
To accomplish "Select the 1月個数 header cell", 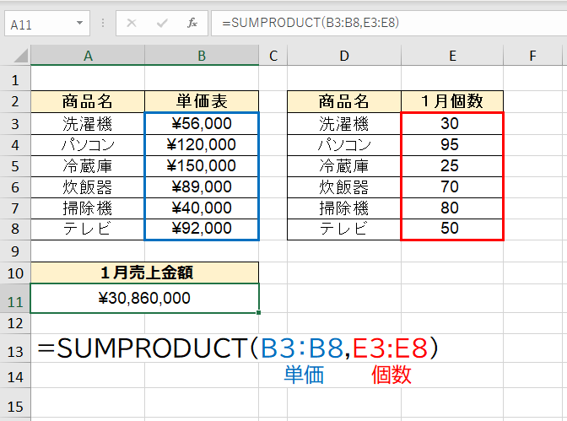I will click(x=452, y=101).
